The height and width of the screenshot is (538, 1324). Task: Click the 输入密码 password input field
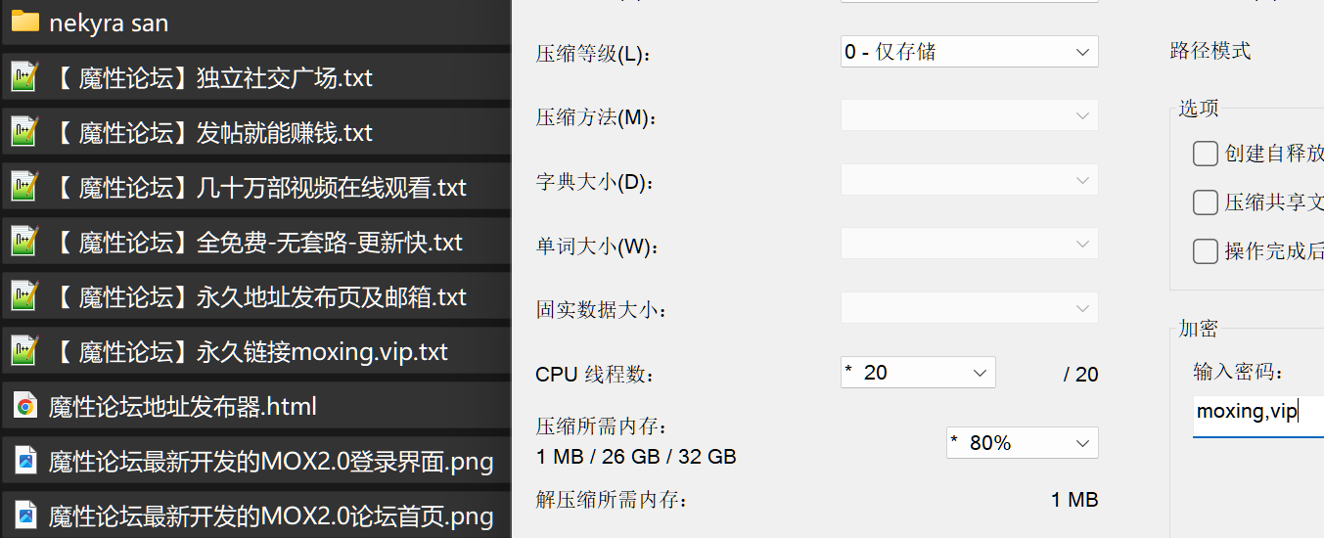pyautogui.click(x=1258, y=413)
